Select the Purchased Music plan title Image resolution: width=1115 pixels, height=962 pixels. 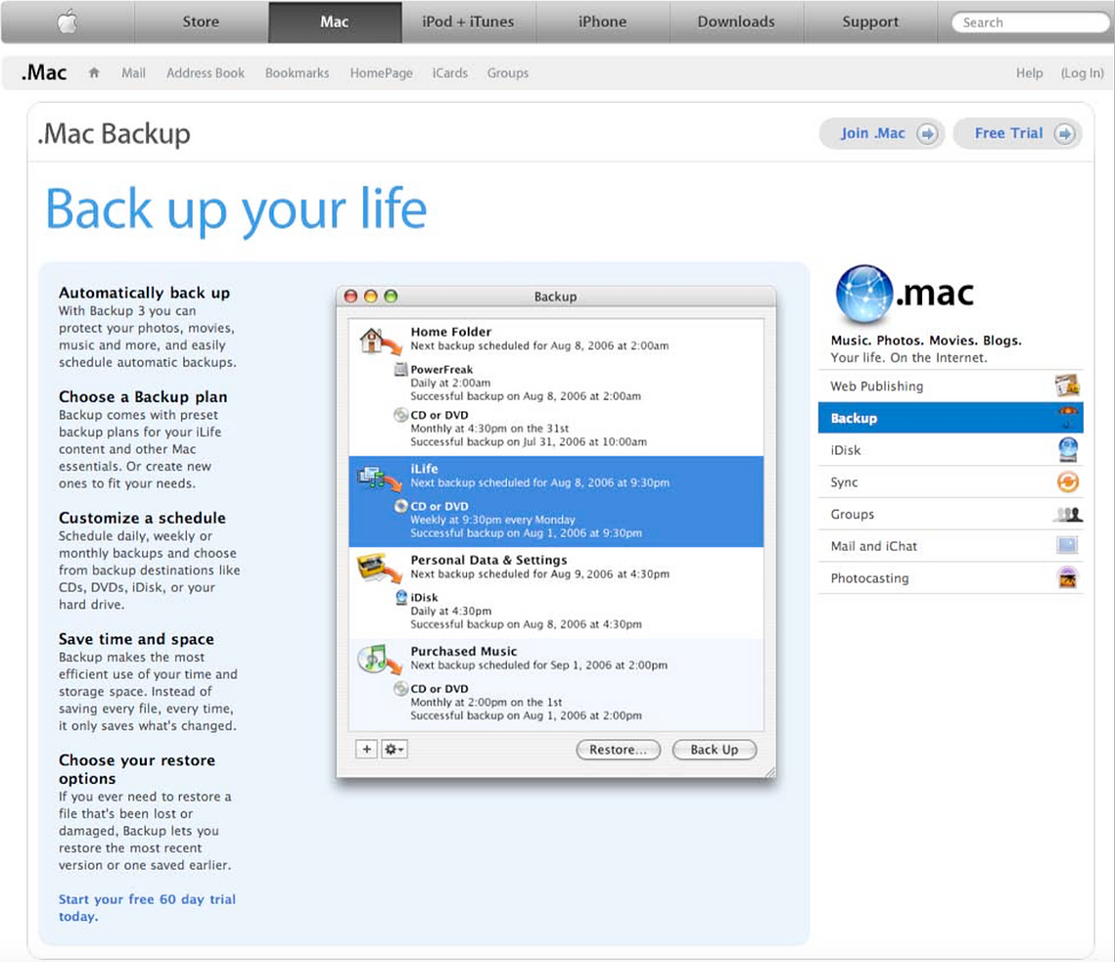click(464, 651)
